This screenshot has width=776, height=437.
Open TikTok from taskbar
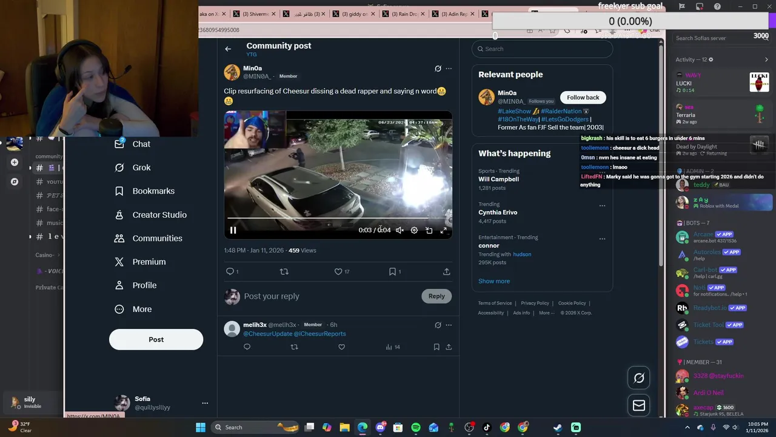click(x=486, y=427)
